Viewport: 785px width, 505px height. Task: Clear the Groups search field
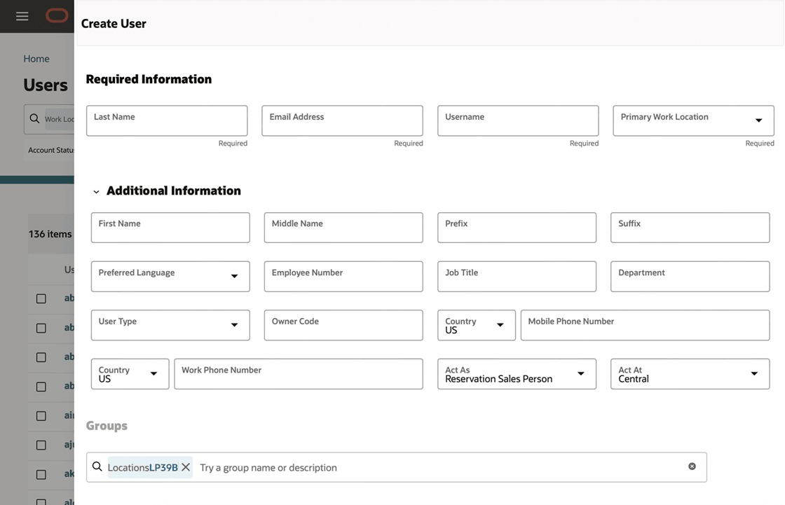692,466
